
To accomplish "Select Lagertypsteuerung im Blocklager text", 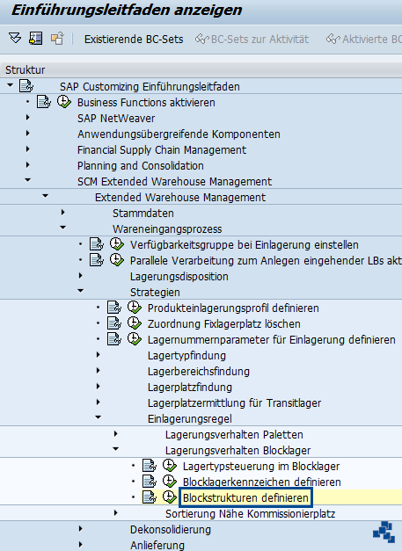I will coord(261,467).
